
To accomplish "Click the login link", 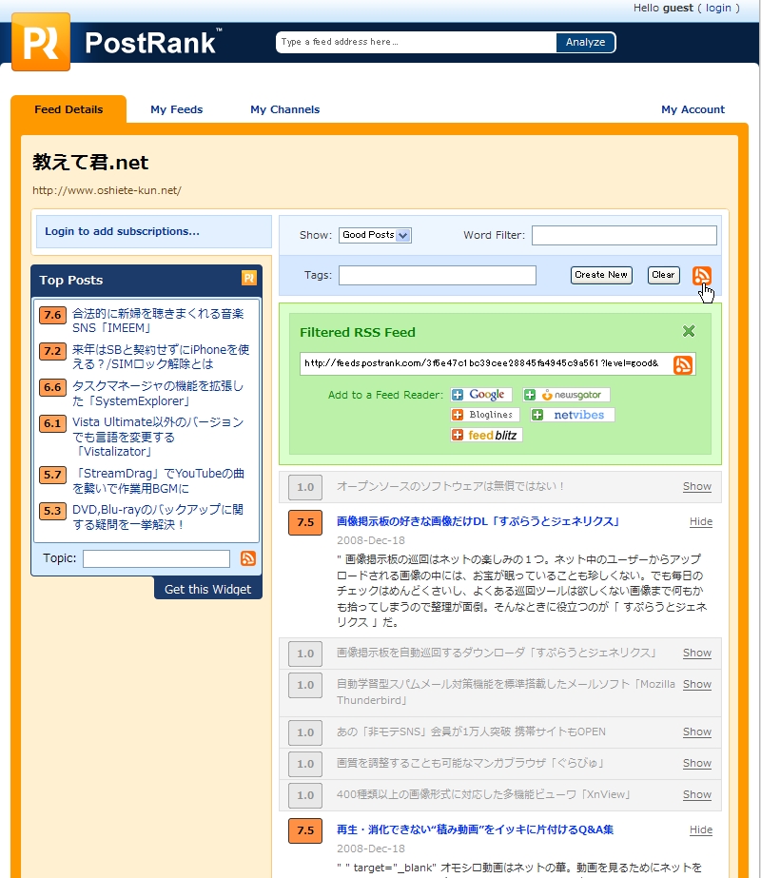I will [x=718, y=8].
